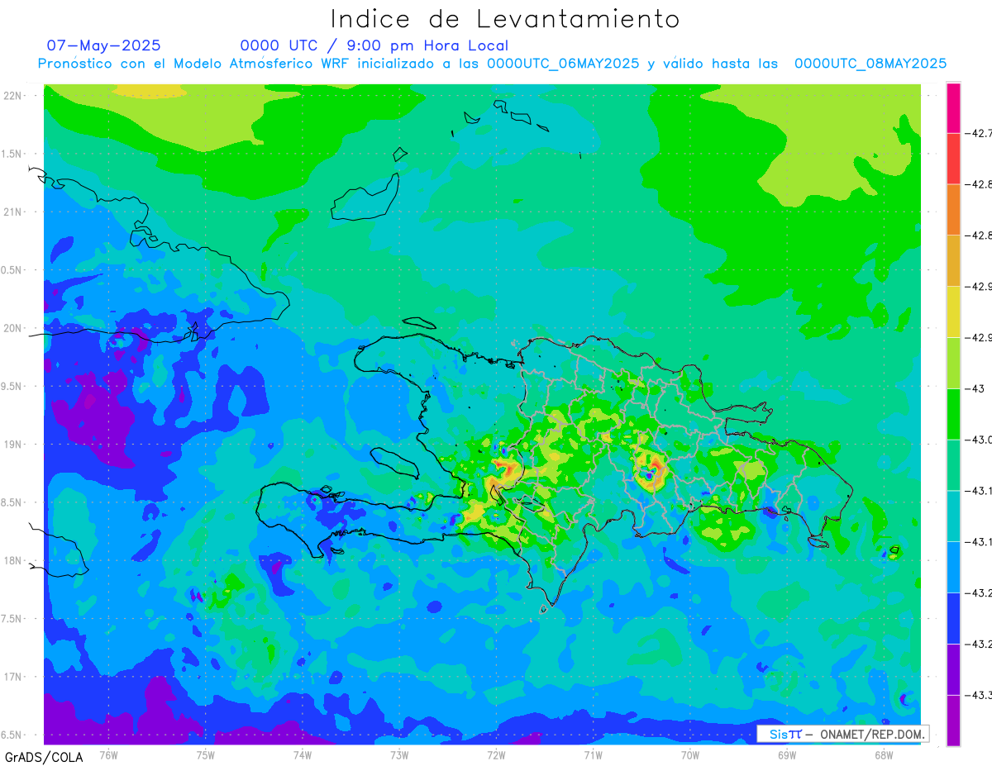Click the date '07-May-2025'
This screenshot has width=992, height=766.
pos(103,45)
